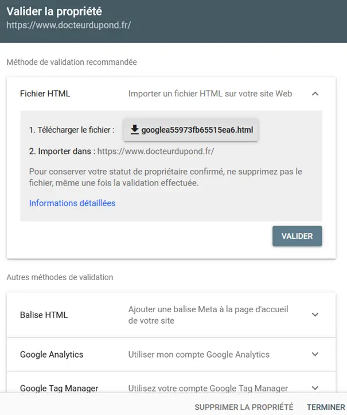The image size is (347, 415).
Task: Click 'Utilisez votre compte Google Tag Manager' text
Action: pyautogui.click(x=208, y=388)
